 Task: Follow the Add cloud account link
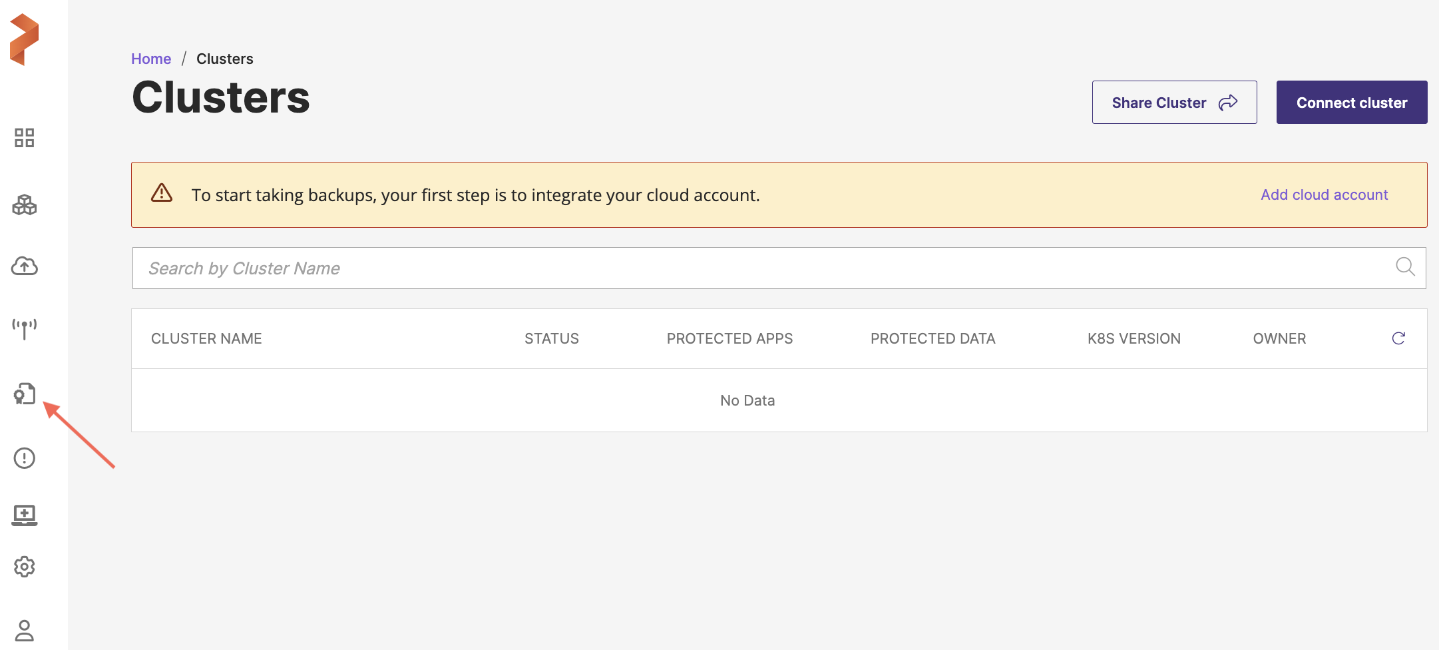pos(1324,194)
